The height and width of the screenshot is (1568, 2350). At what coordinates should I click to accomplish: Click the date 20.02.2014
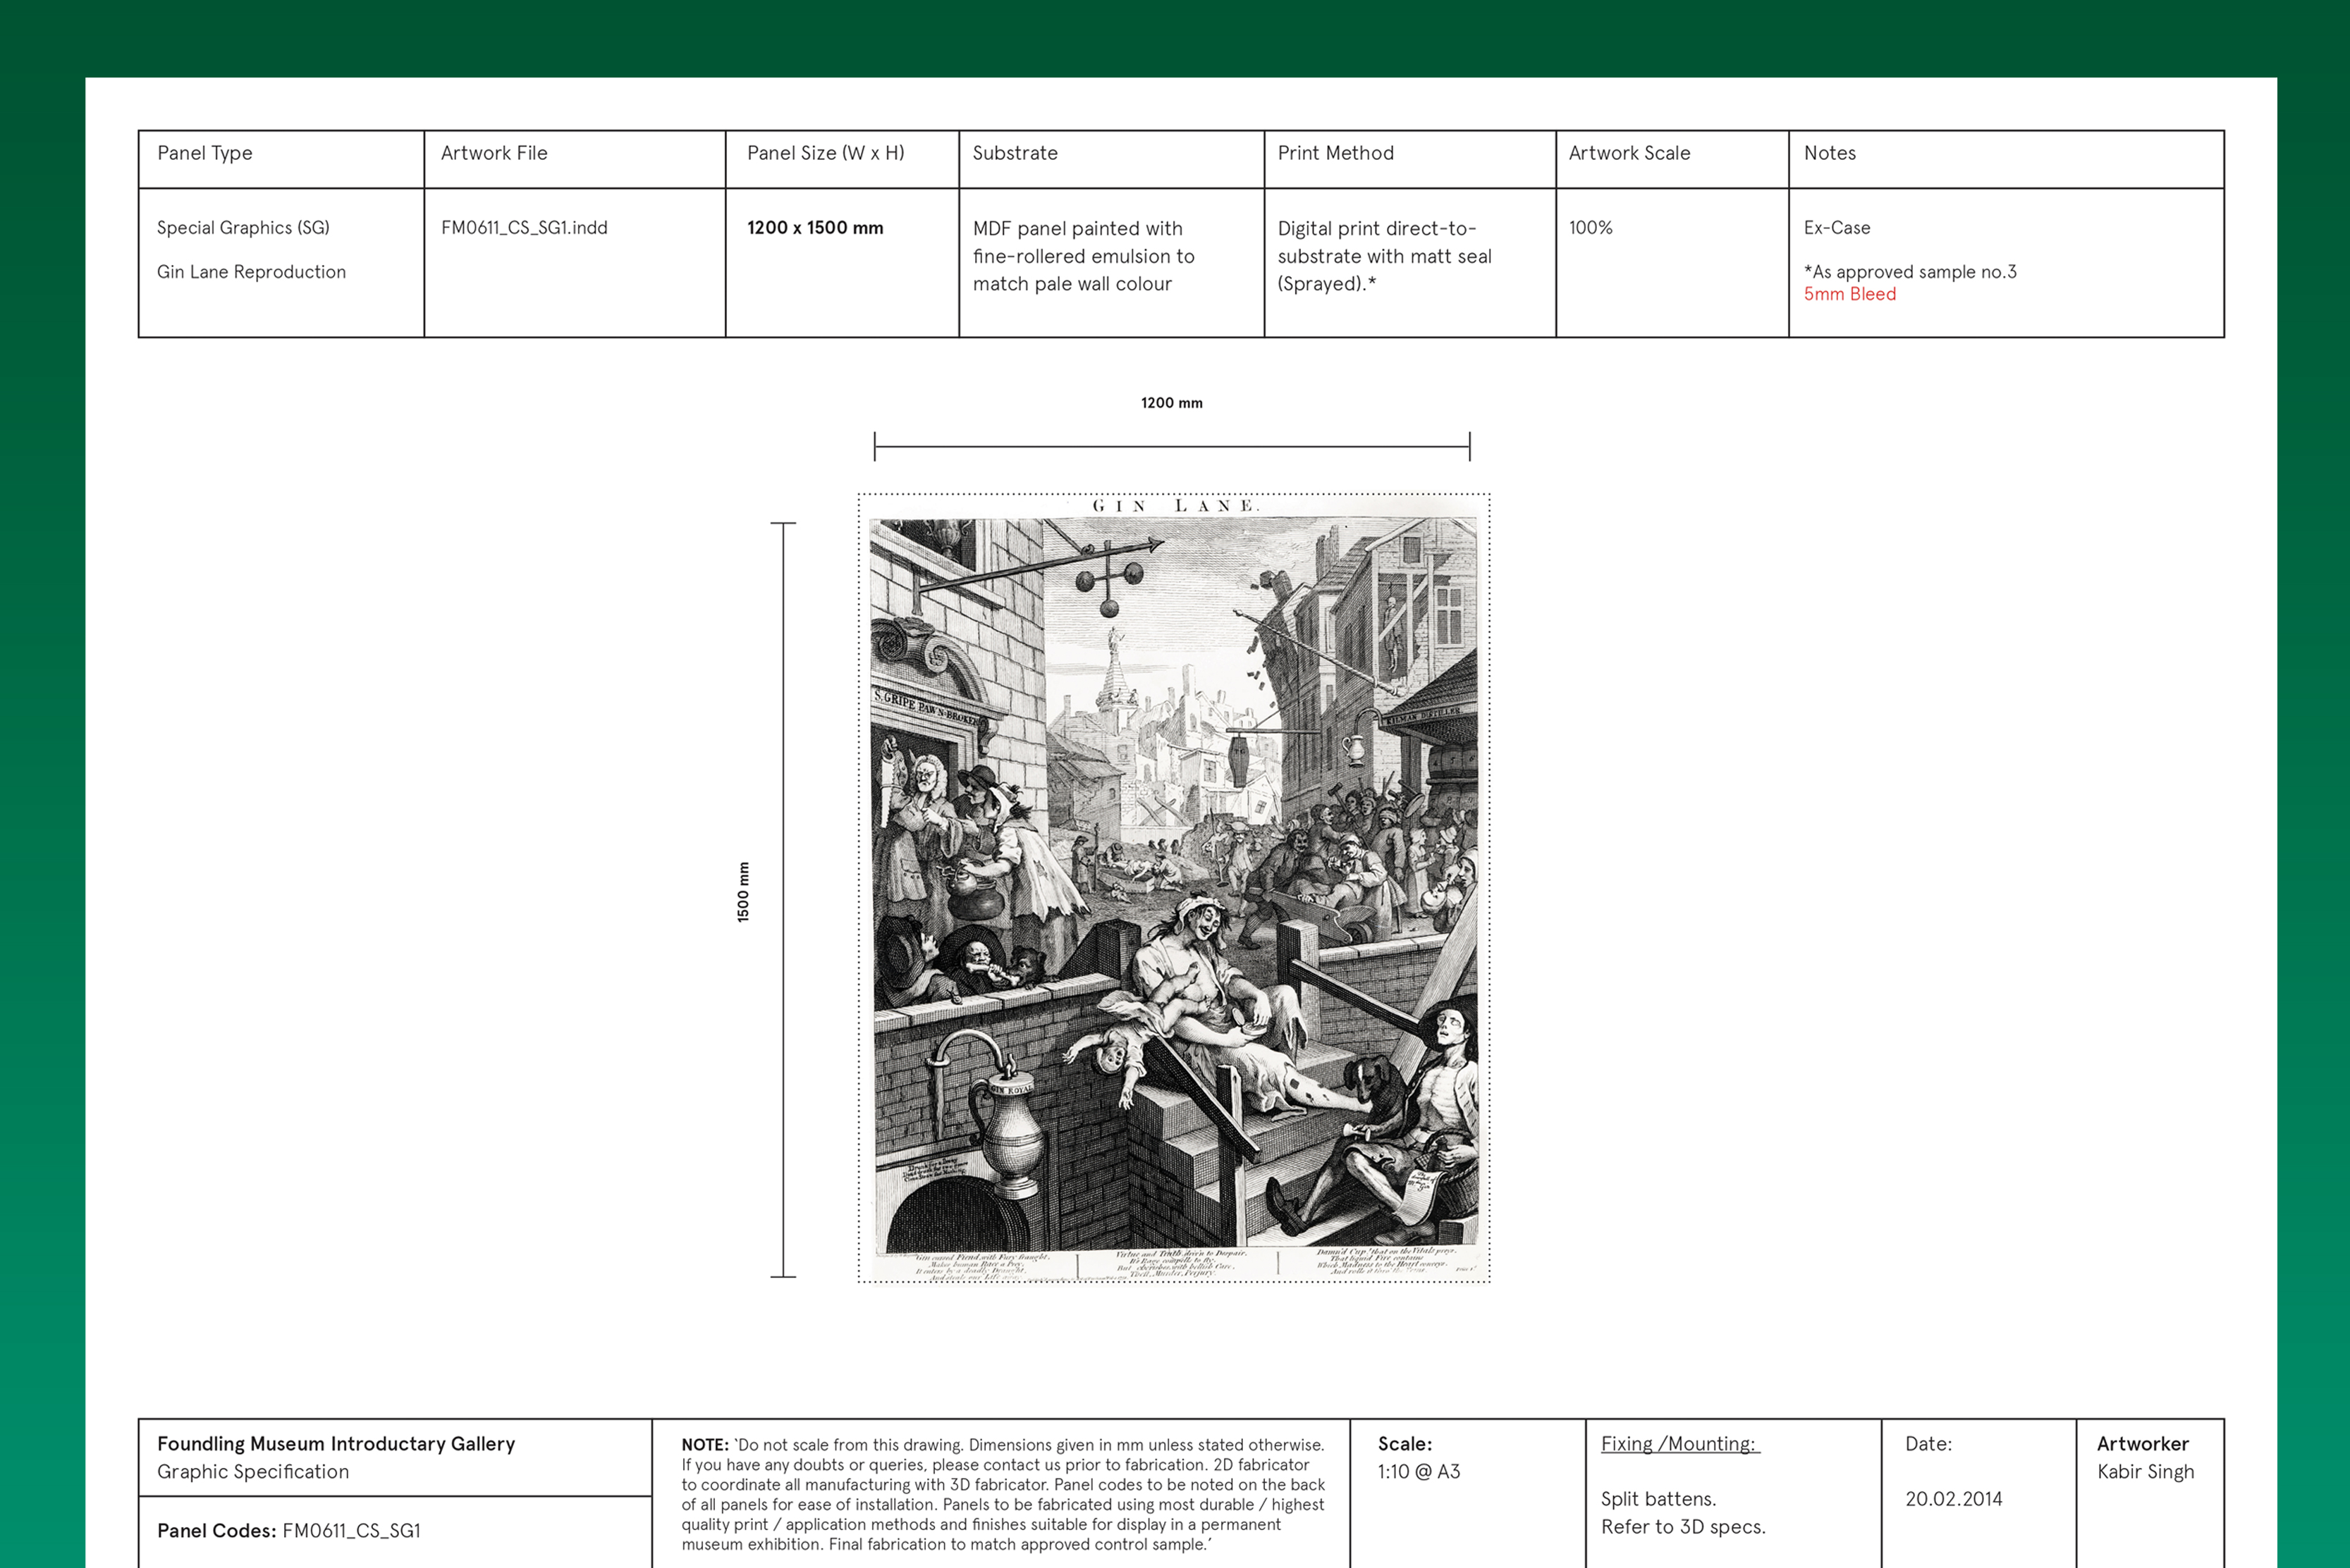pos(1953,1499)
